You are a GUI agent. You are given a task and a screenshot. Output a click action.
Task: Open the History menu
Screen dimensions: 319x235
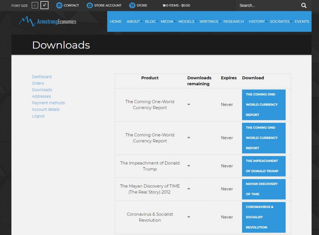click(257, 21)
